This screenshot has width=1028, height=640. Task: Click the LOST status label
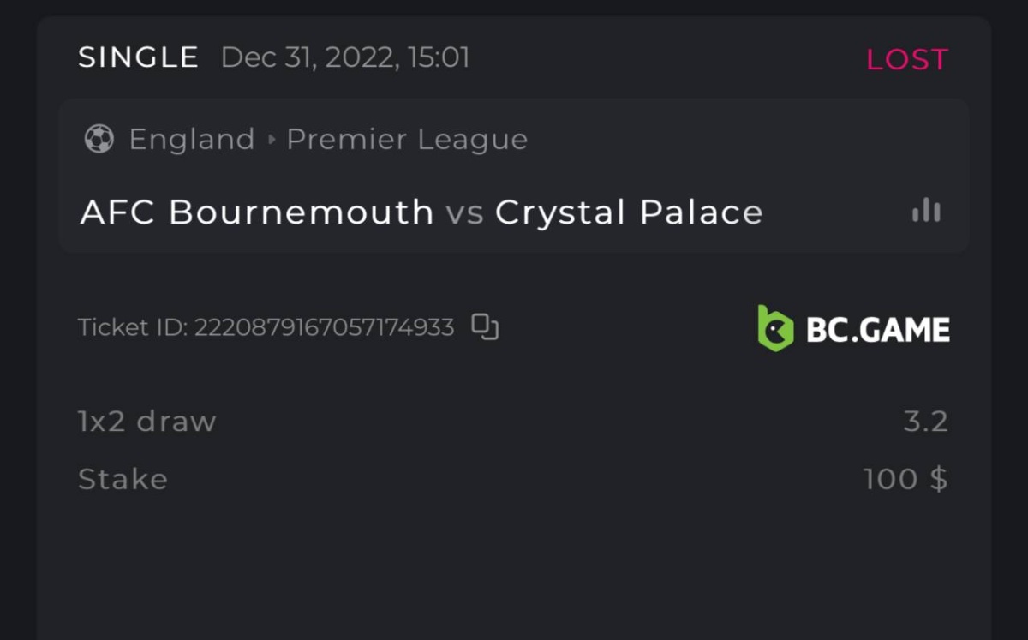[907, 59]
